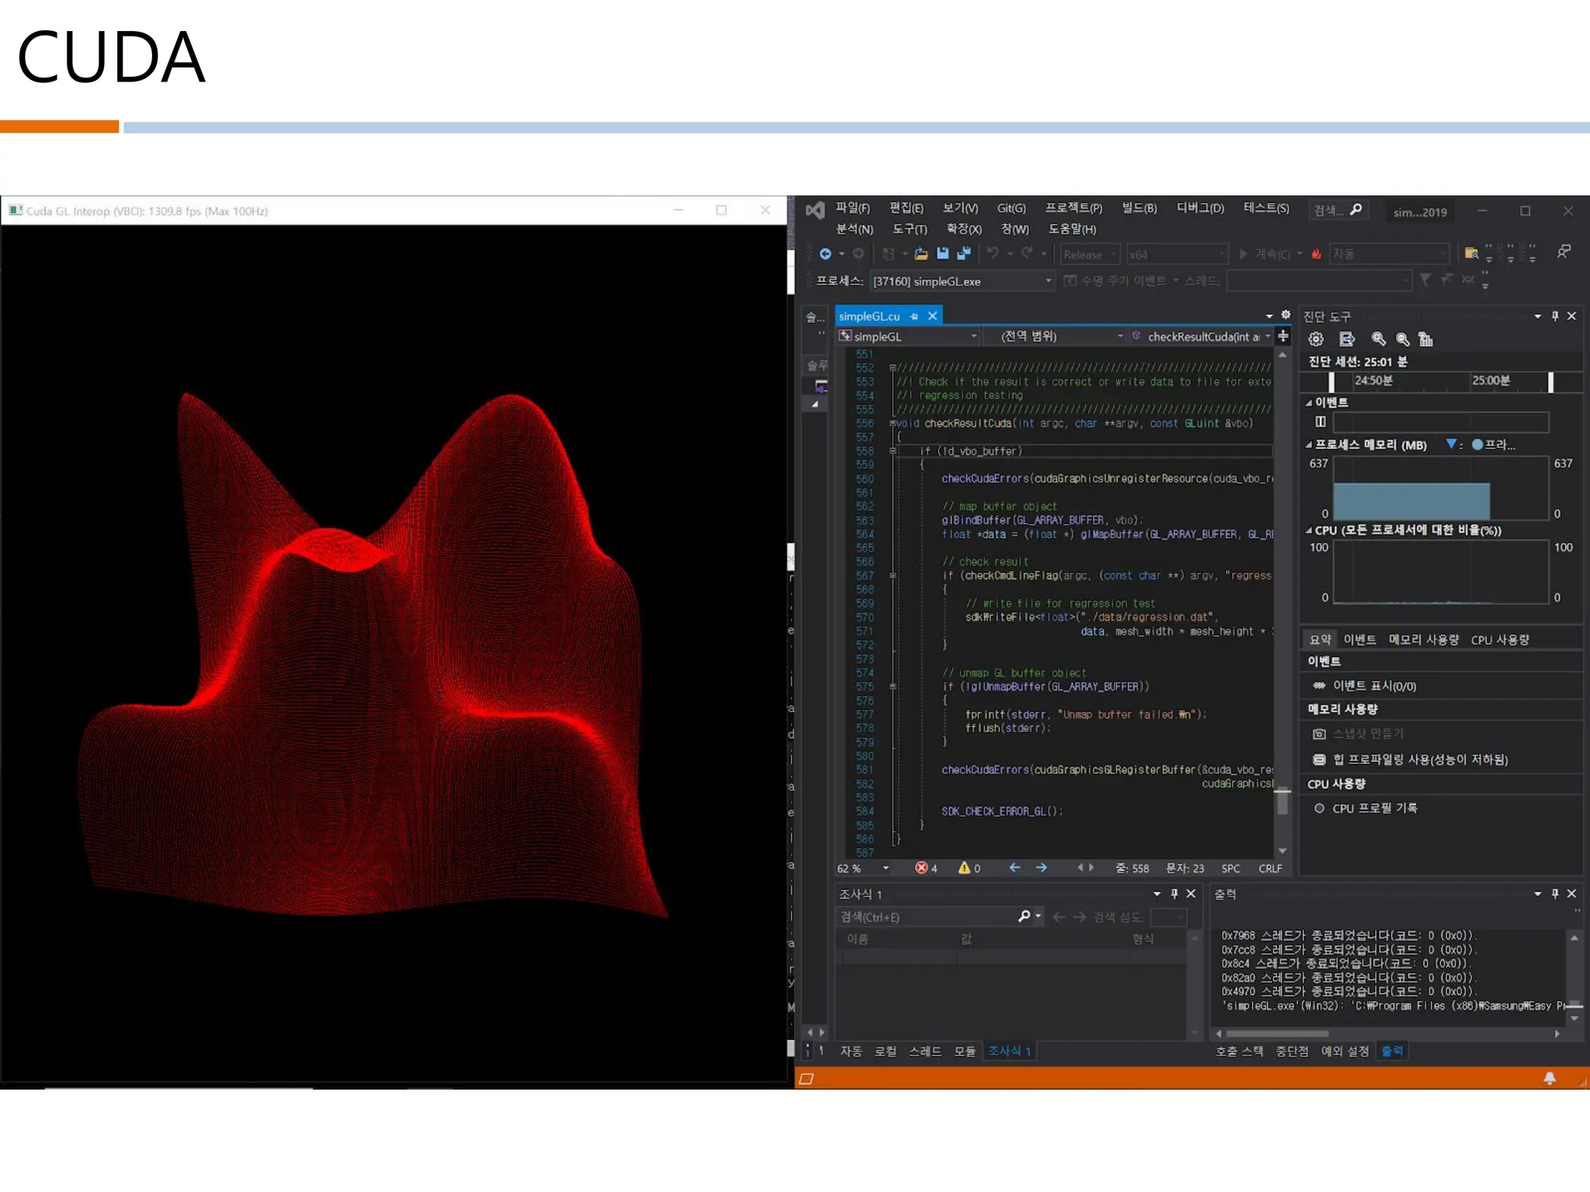Click the Save file toolbar icon

coord(943,254)
